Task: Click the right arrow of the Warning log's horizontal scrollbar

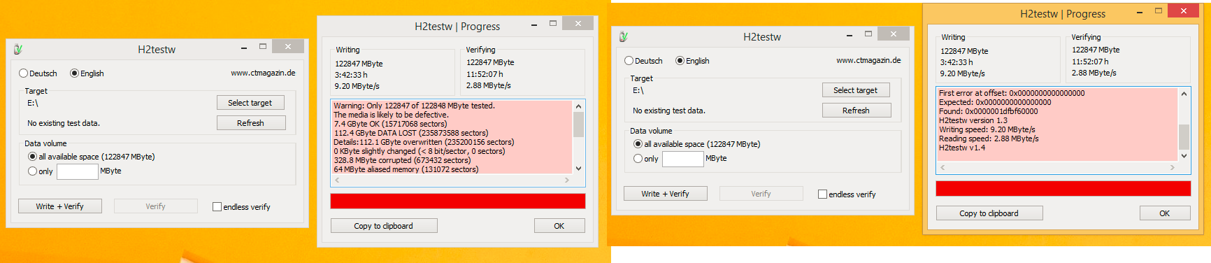Action: click(567, 180)
